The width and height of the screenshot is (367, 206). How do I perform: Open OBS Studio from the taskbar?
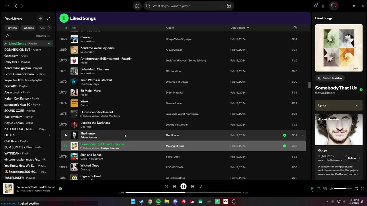234,201
